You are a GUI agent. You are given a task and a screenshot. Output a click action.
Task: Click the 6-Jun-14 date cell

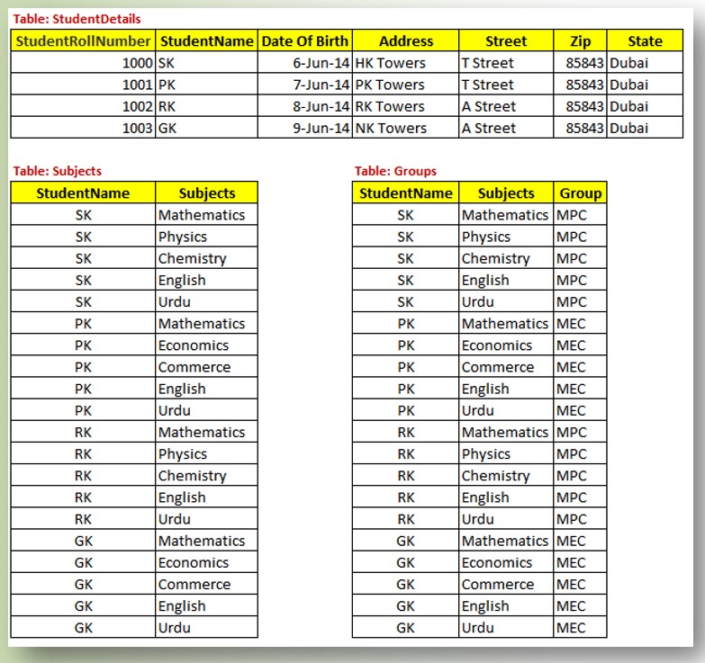tap(305, 62)
